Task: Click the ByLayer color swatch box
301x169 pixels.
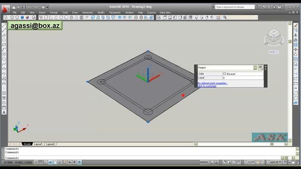Action: tap(224, 74)
